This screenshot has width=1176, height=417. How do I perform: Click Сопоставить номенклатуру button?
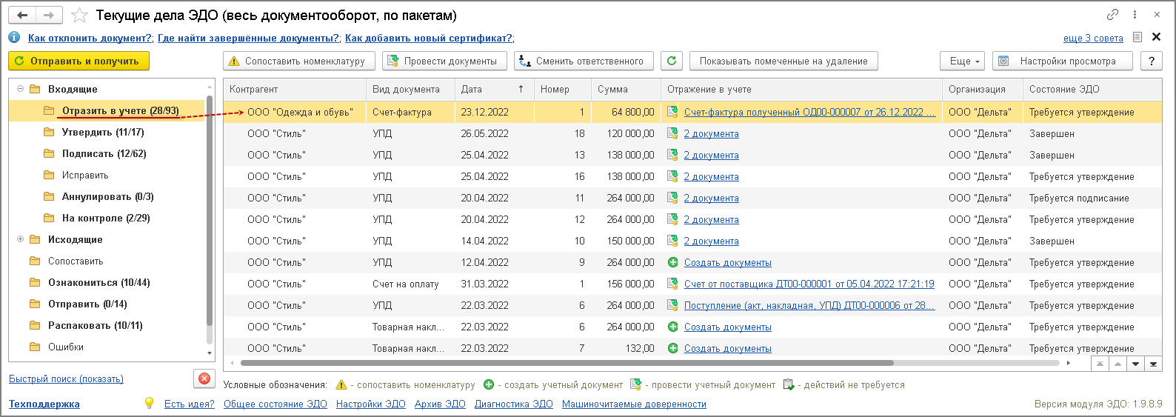tap(298, 61)
